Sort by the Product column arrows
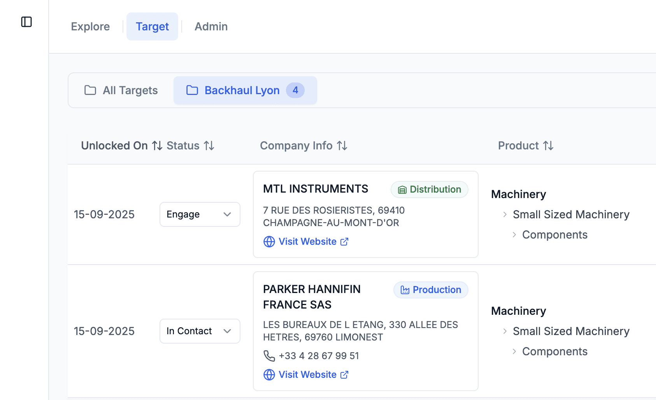 point(548,146)
